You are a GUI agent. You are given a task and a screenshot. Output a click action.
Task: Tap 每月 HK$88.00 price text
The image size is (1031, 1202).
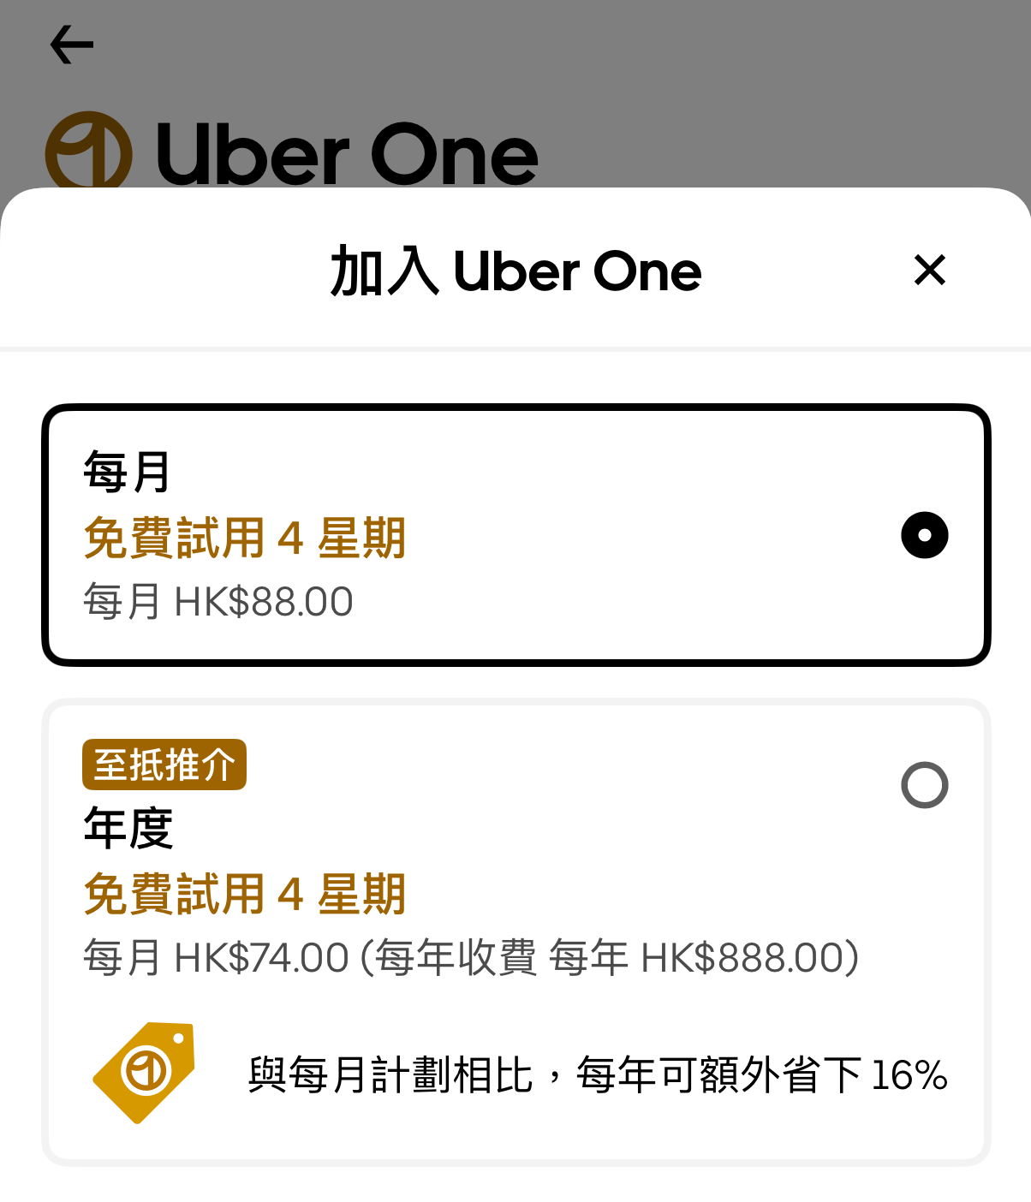(x=218, y=600)
